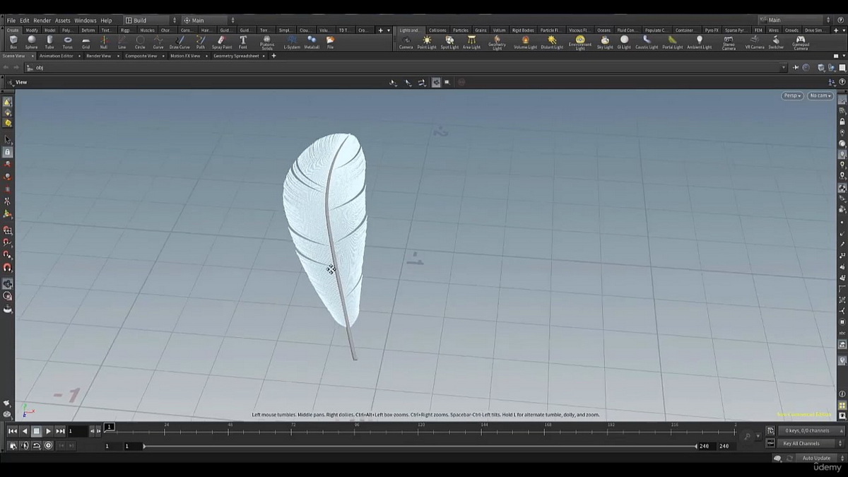Viewport: 848px width, 477px height.
Task: Open the Build desktop dropdown
Action: coord(151,20)
